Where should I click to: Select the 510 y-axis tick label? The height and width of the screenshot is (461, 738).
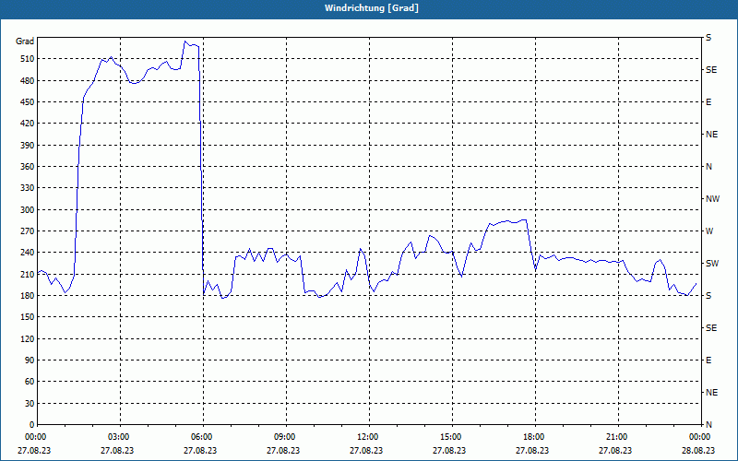[x=28, y=59]
